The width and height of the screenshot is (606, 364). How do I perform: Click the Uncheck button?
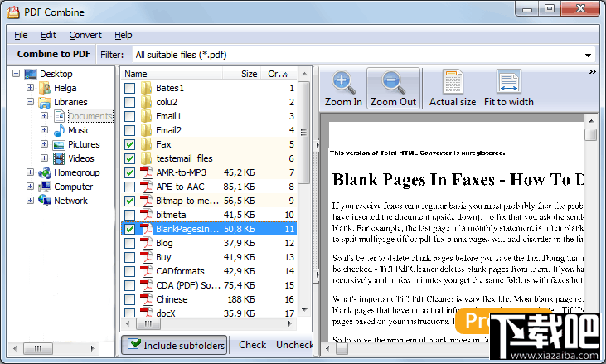point(294,345)
